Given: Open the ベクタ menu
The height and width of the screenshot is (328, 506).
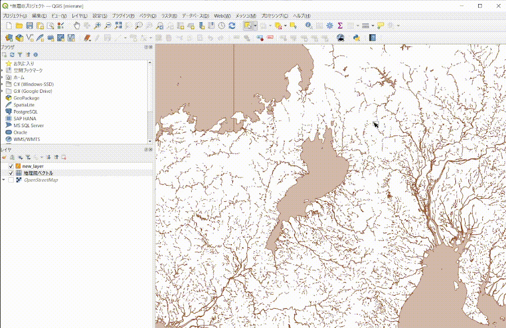Looking at the screenshot, I should pyautogui.click(x=148, y=16).
